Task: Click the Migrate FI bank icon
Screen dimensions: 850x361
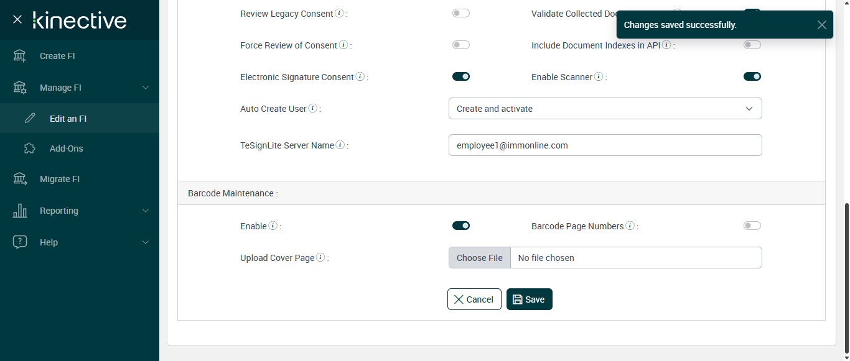Action: click(x=20, y=179)
